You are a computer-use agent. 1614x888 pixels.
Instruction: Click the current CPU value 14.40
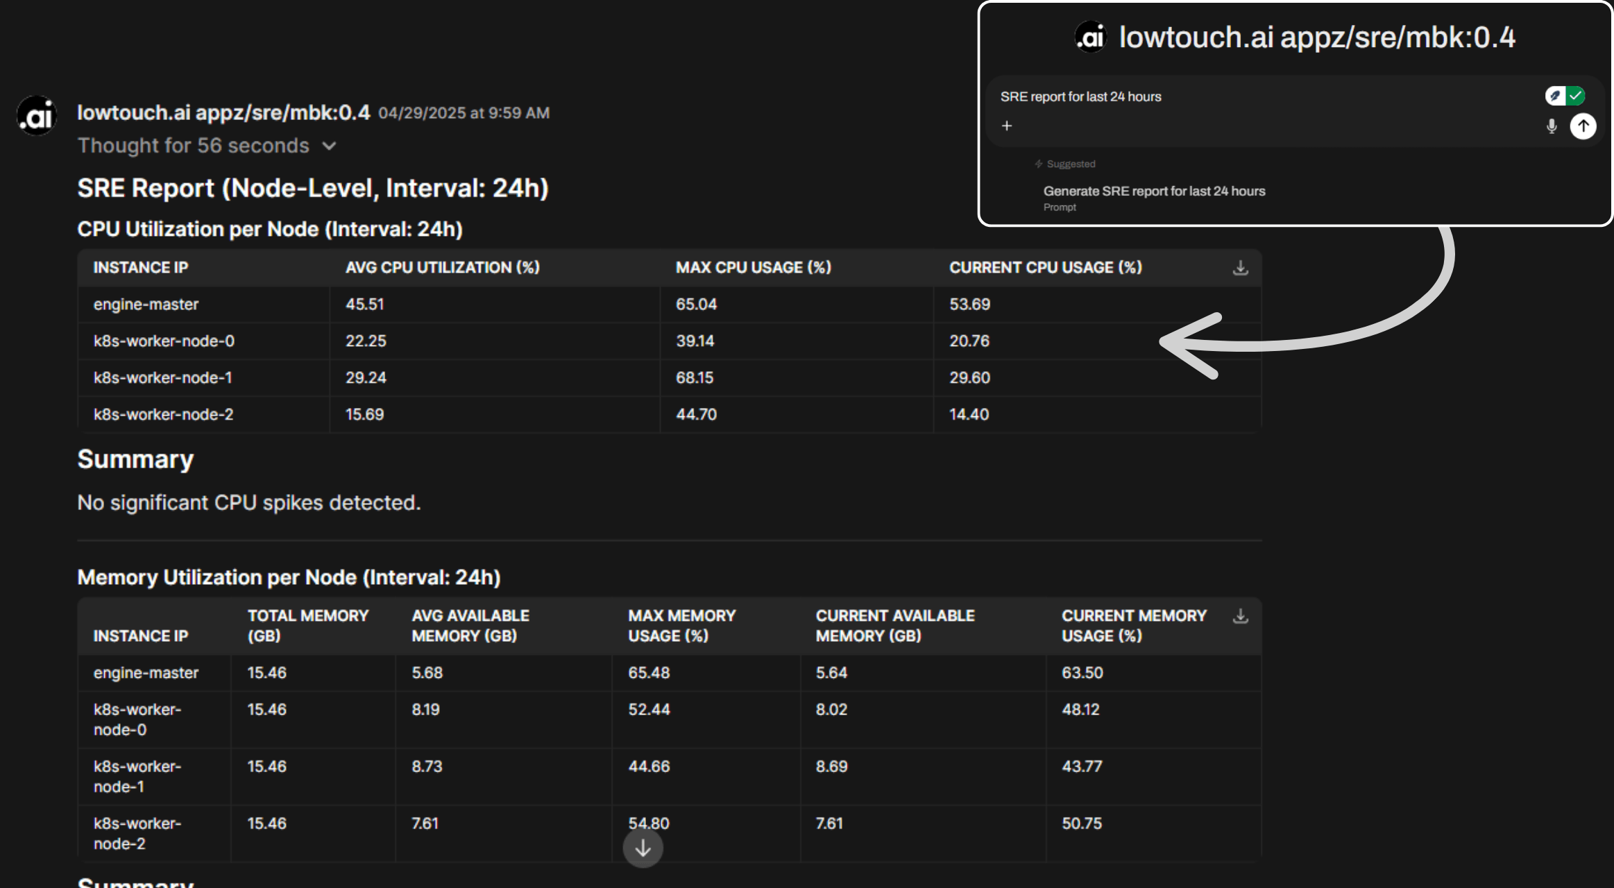tap(969, 415)
